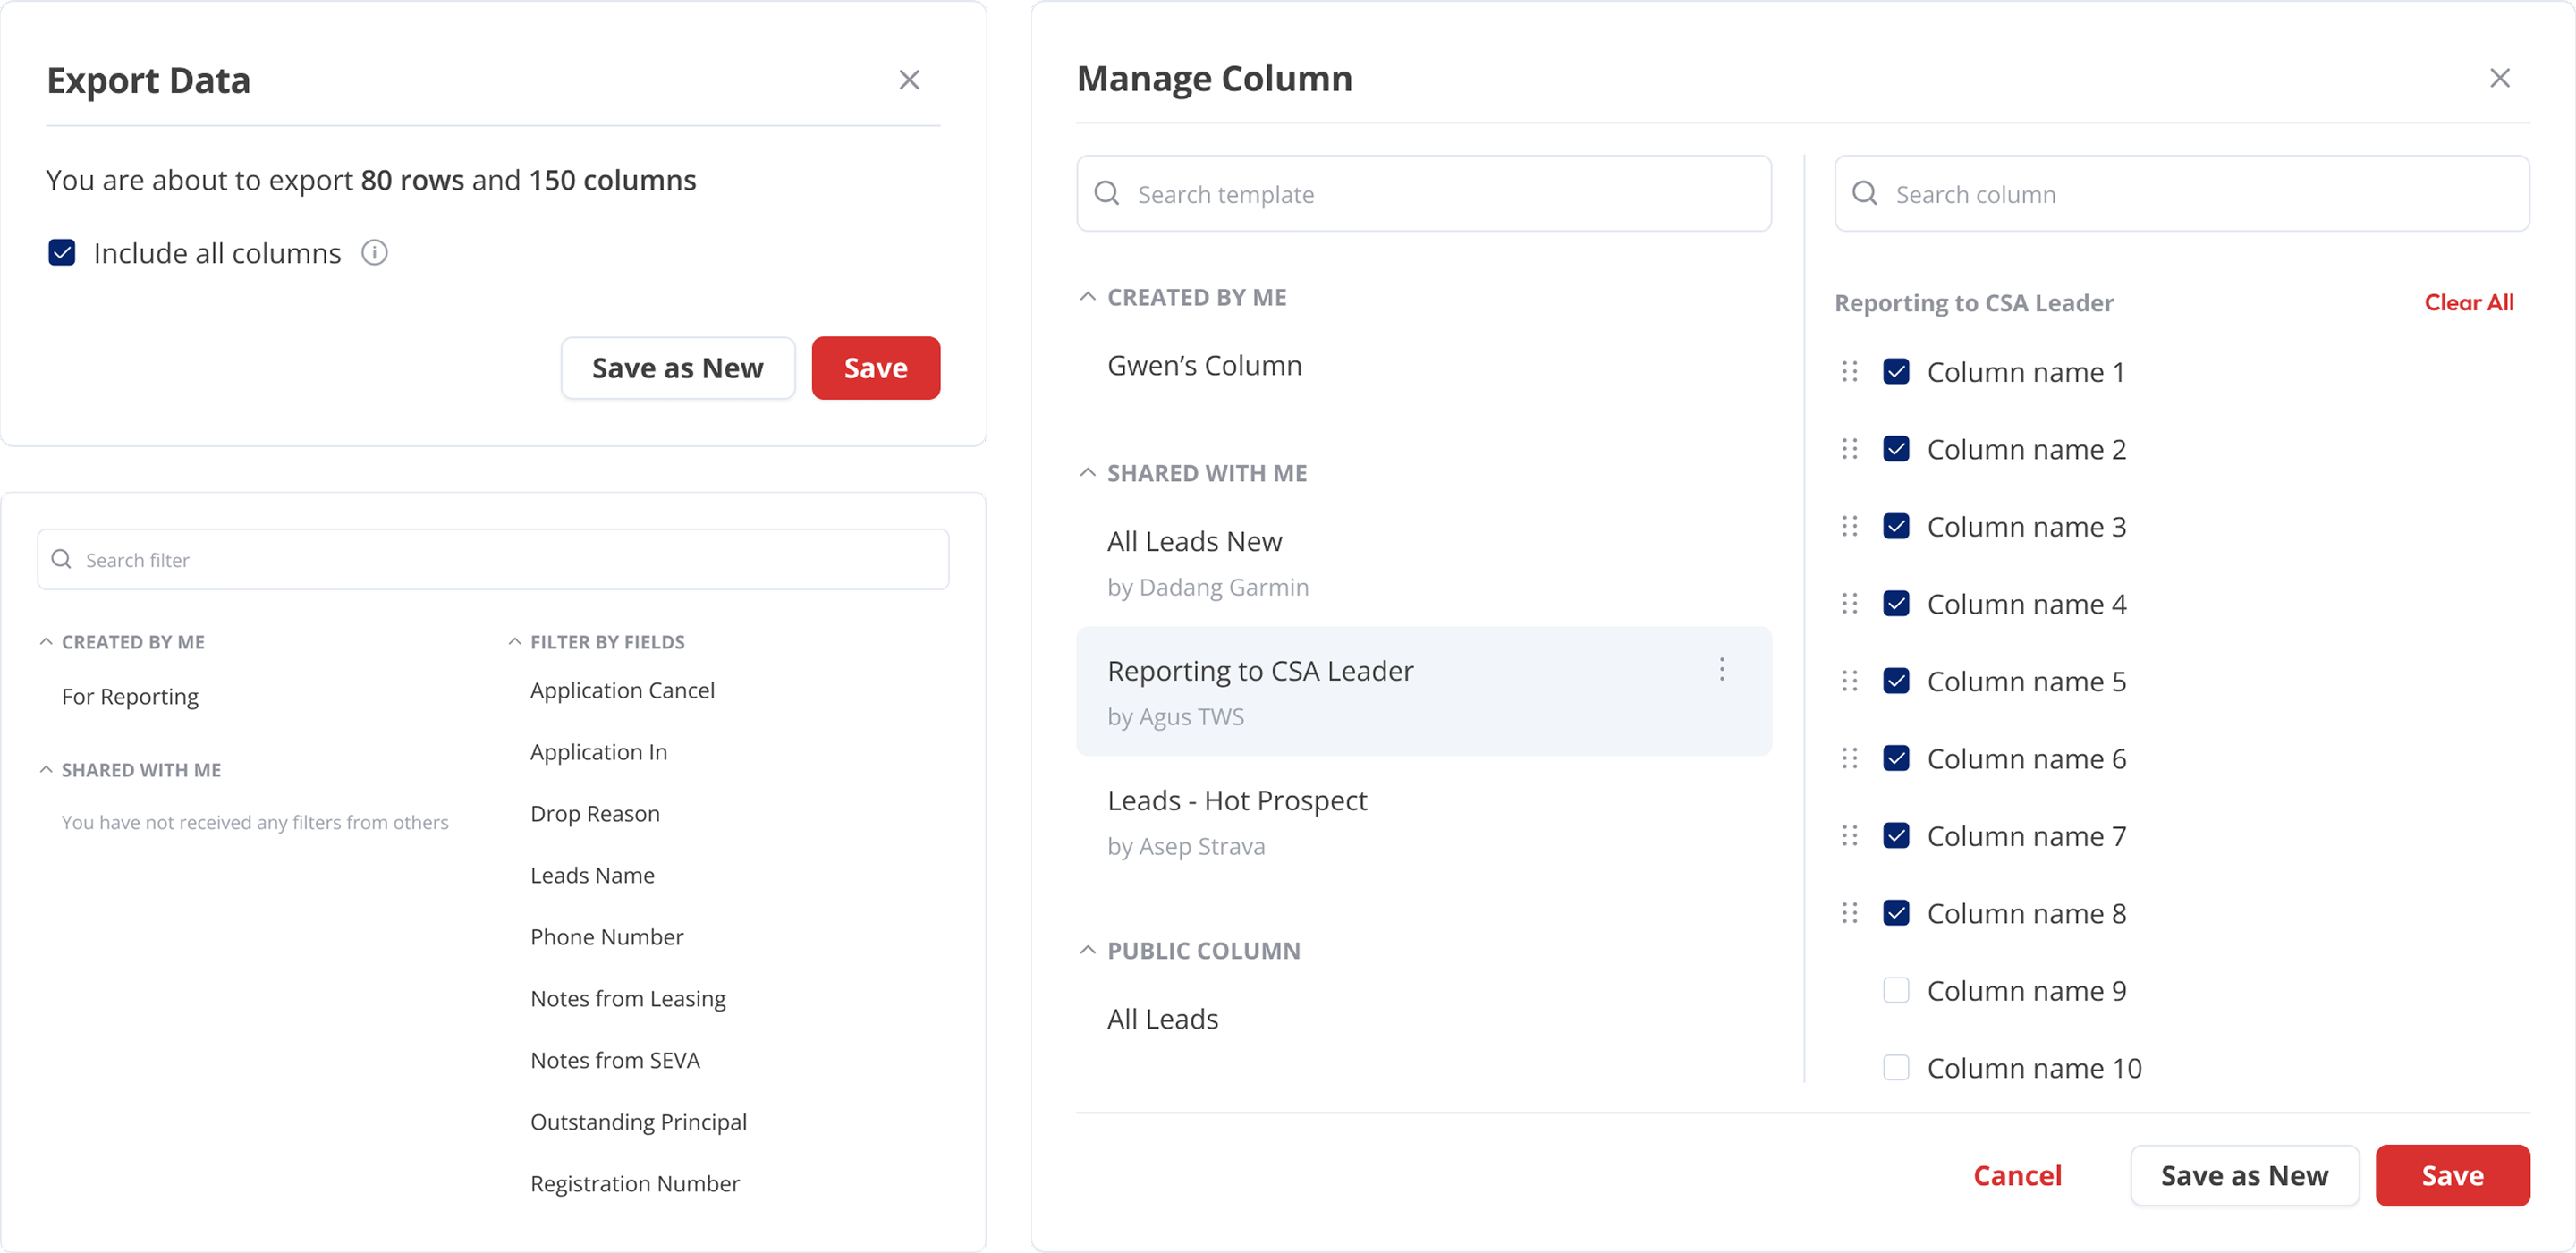The height and width of the screenshot is (1253, 2576).
Task: Open the options menu for Reporting to CSA Leader
Action: [1722, 670]
